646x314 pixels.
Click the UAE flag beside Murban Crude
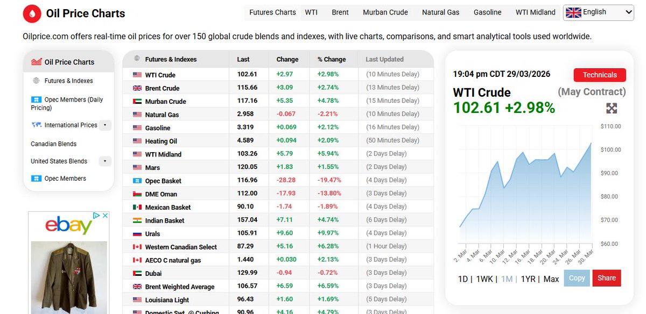tap(137, 101)
